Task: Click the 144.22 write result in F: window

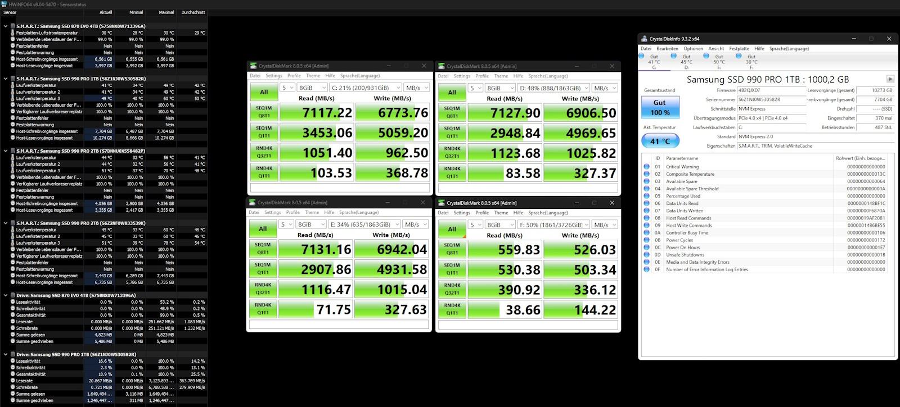Action: [x=580, y=309]
